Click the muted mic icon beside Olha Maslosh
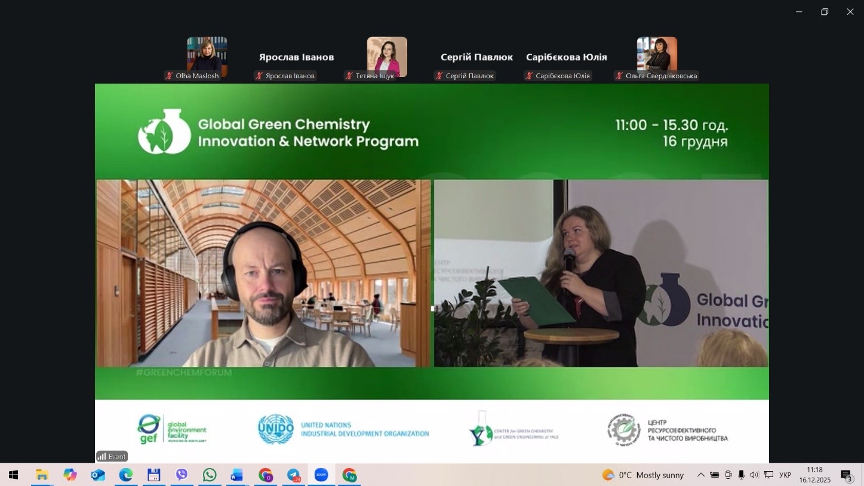 click(x=170, y=76)
